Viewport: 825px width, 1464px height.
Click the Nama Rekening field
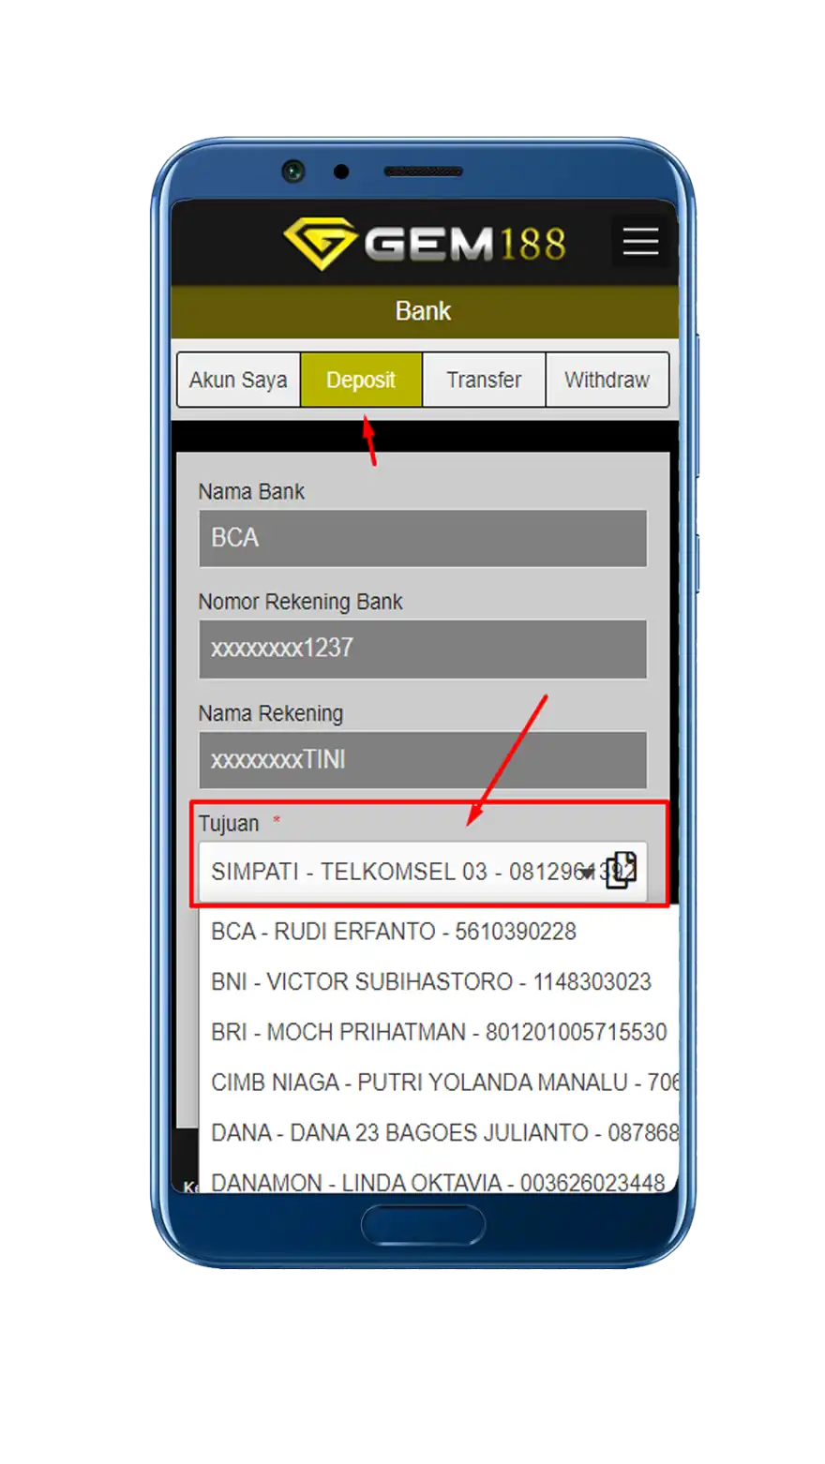pos(423,760)
